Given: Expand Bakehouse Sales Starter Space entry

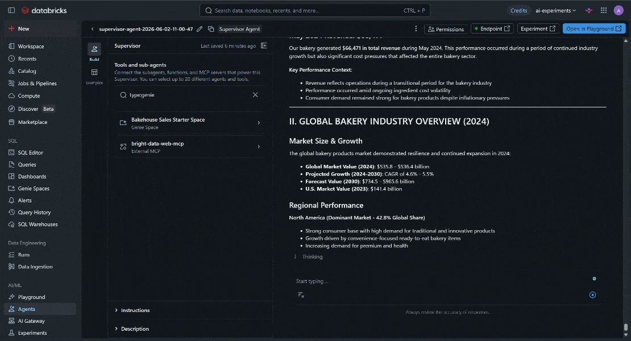Looking at the screenshot, I should tap(189, 123).
